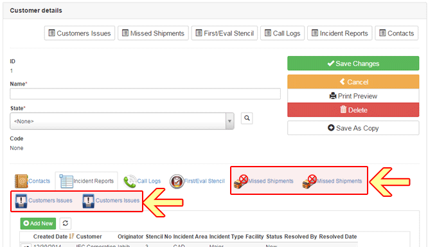The height and width of the screenshot is (247, 428).
Task: Click Save Changes green button
Action: 353,64
